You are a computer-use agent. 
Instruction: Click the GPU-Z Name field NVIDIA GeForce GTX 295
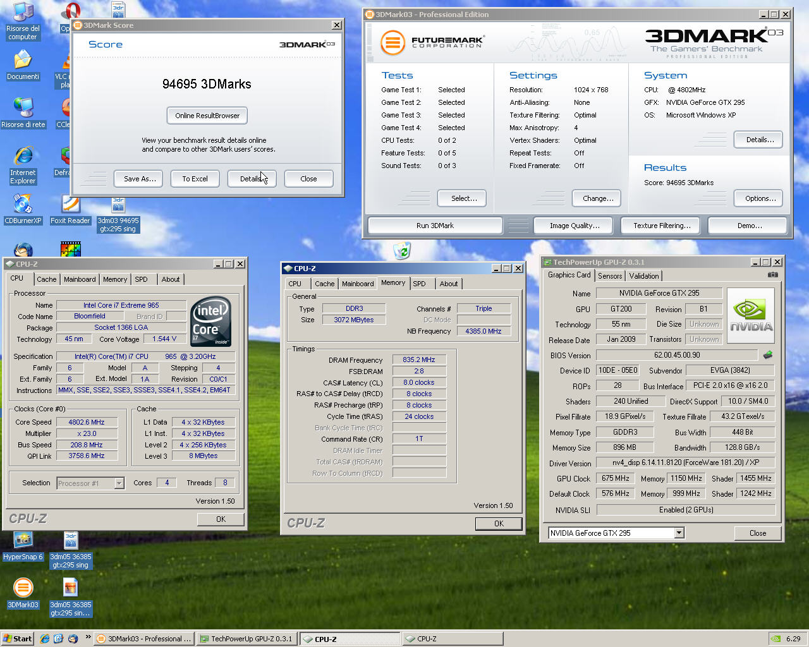click(x=659, y=293)
